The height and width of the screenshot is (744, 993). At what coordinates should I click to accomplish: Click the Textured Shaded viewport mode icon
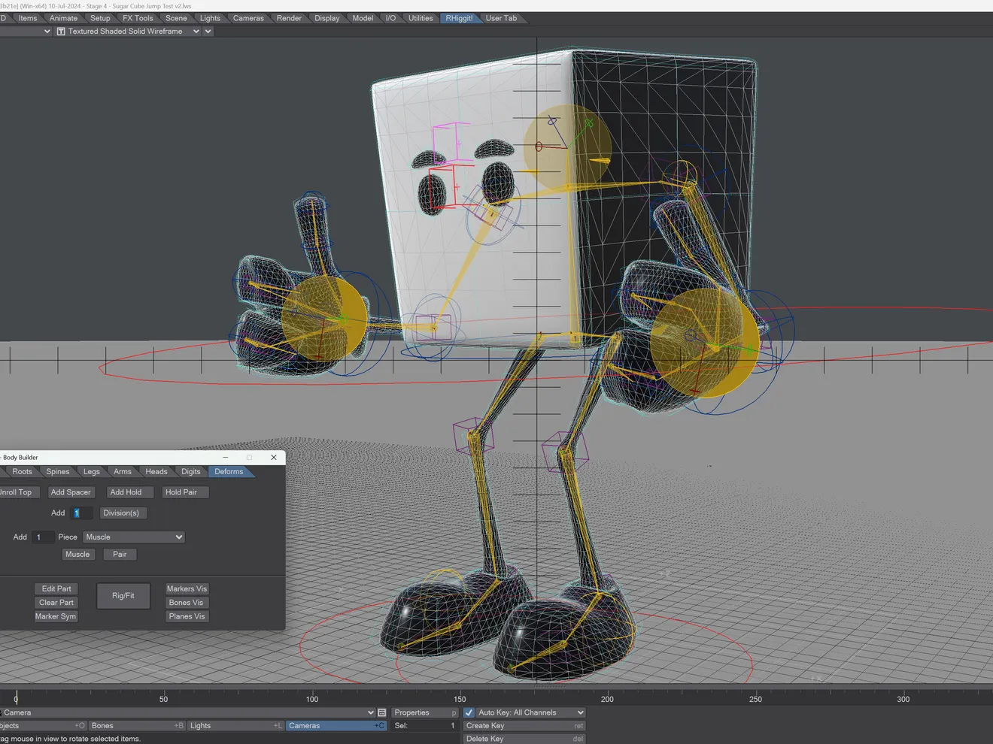[60, 31]
